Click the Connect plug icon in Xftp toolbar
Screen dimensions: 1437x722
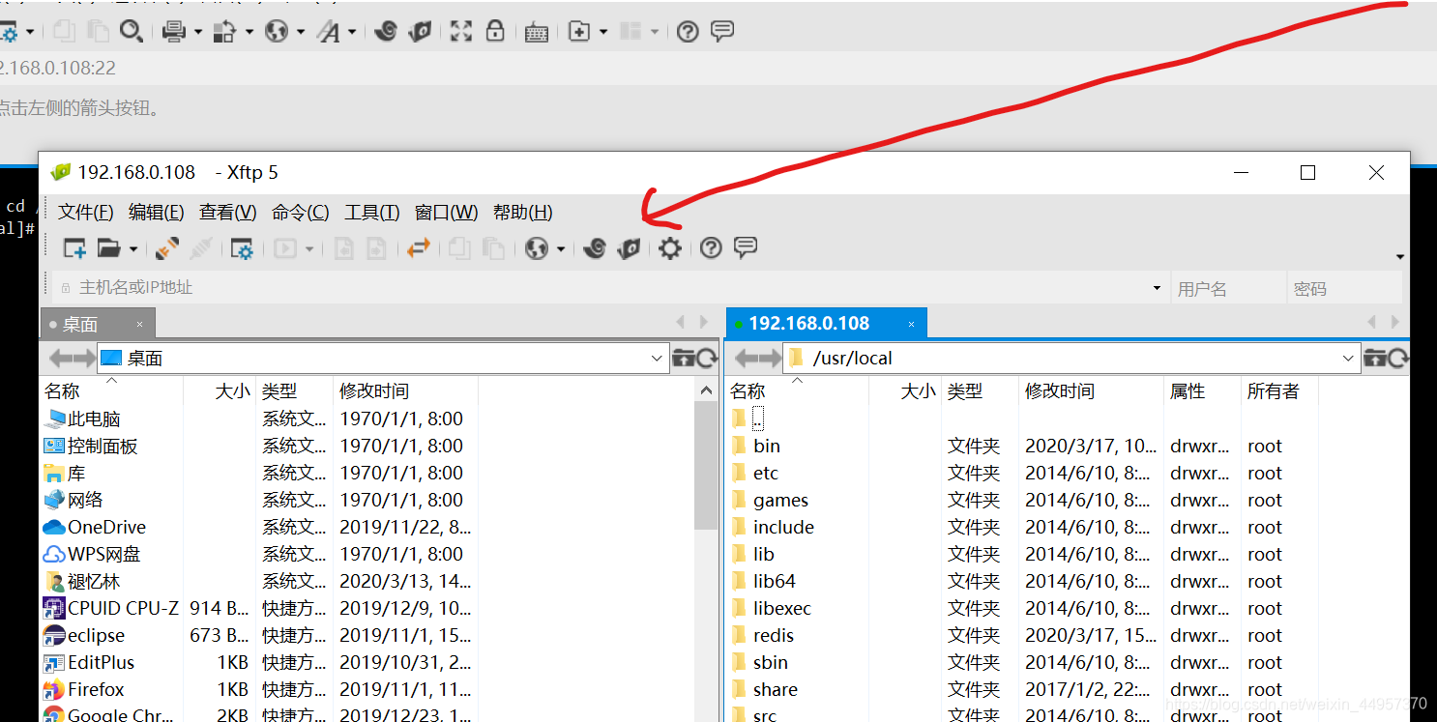click(167, 249)
